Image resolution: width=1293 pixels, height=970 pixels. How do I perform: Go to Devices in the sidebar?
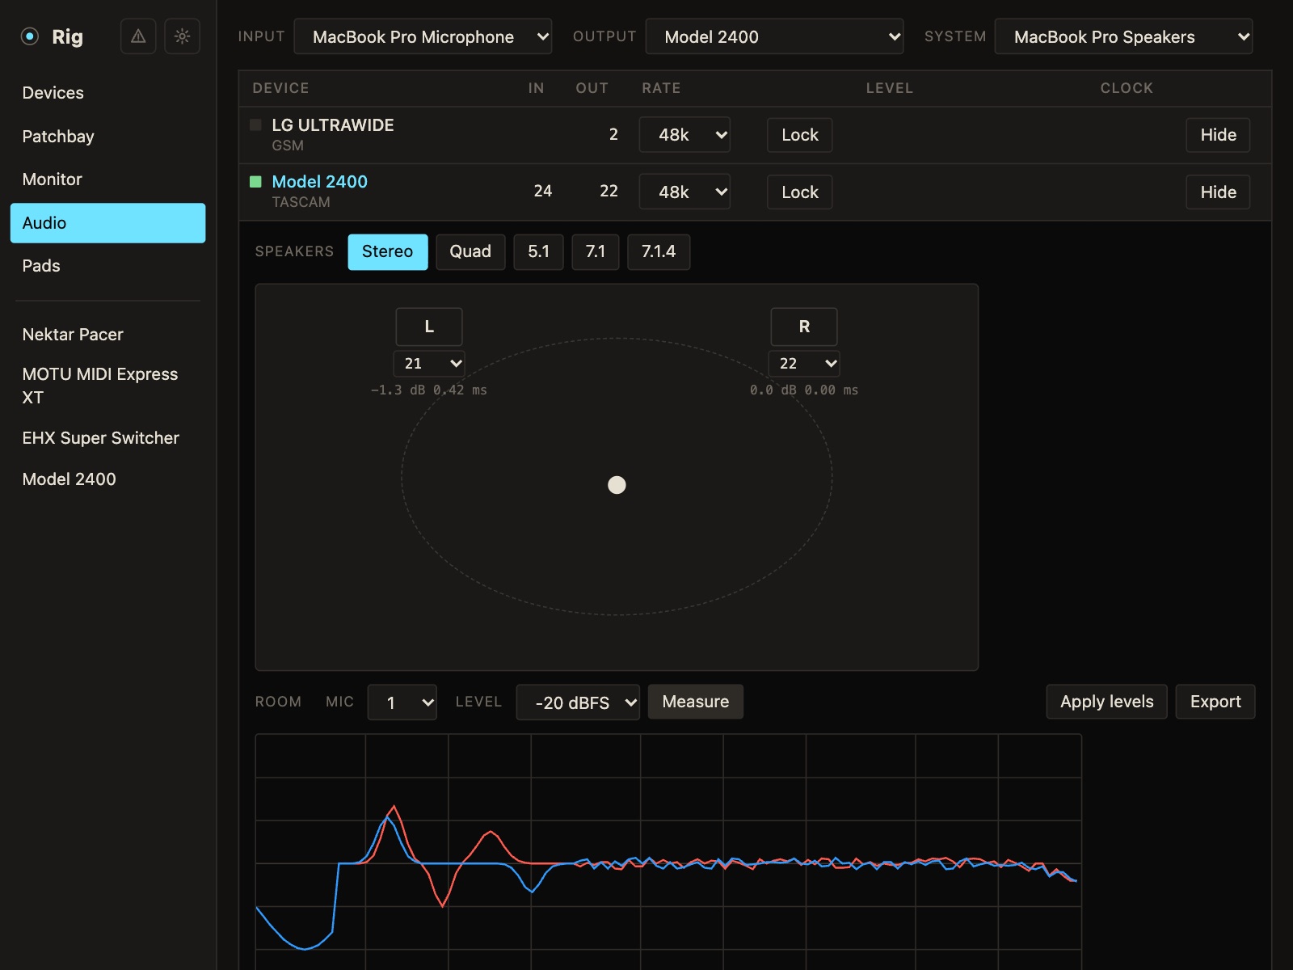click(x=107, y=93)
